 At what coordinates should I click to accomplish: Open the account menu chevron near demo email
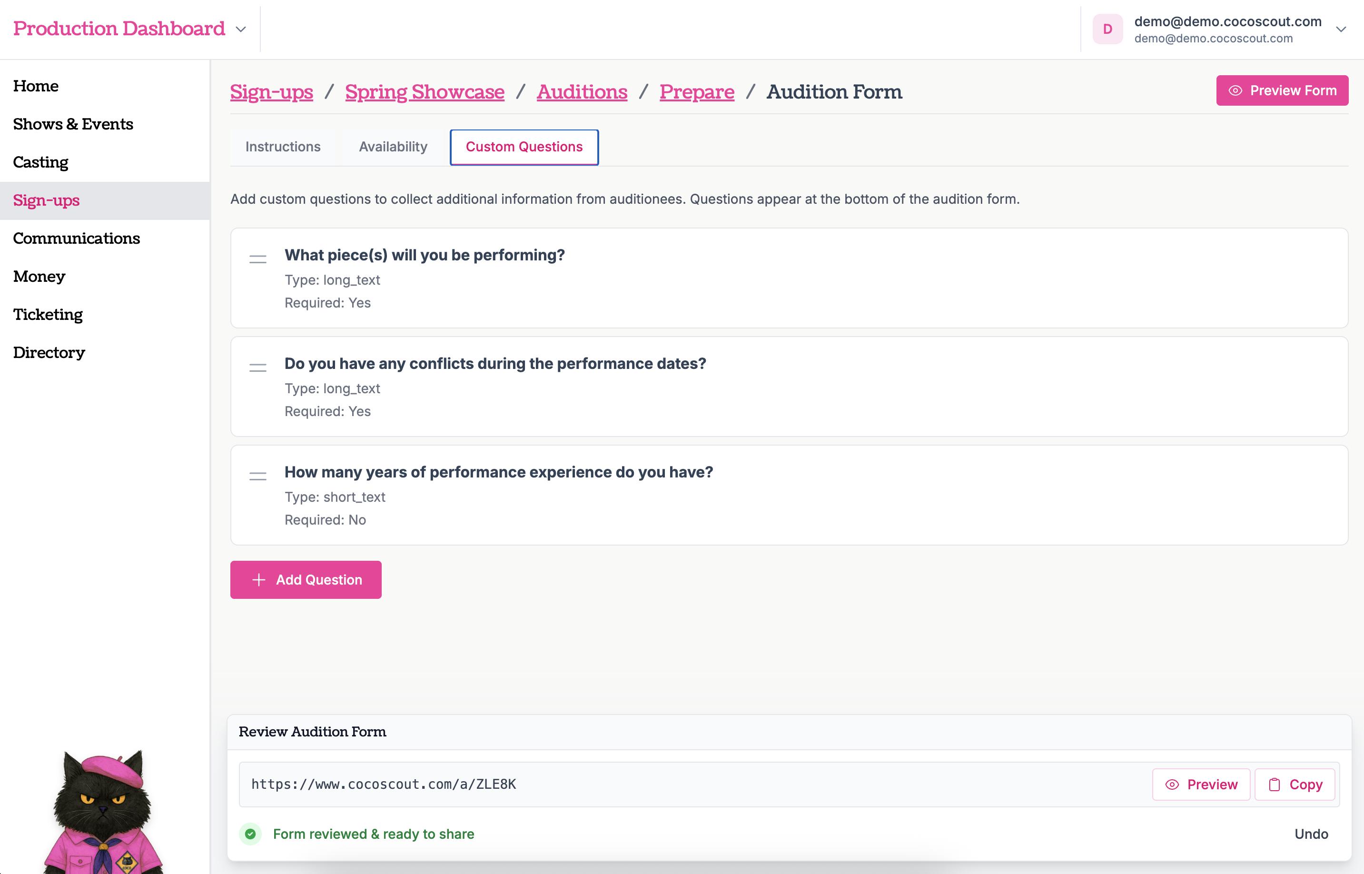1341,29
